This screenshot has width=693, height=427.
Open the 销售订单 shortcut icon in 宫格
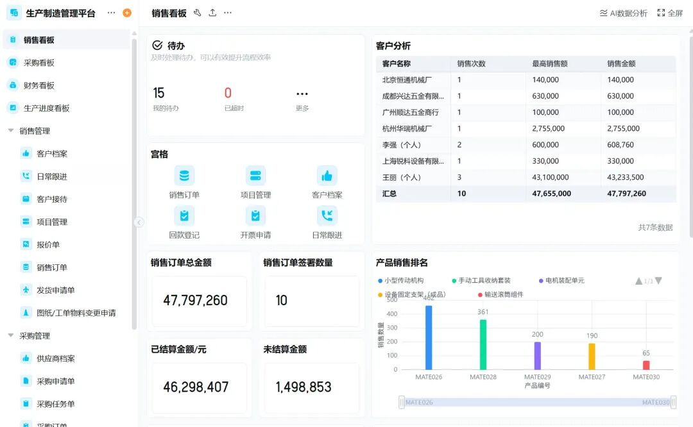pos(184,176)
